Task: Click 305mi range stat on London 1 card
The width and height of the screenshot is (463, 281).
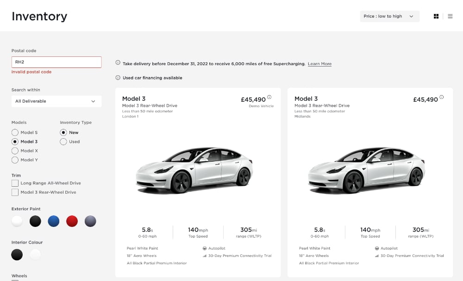Action: (x=248, y=232)
